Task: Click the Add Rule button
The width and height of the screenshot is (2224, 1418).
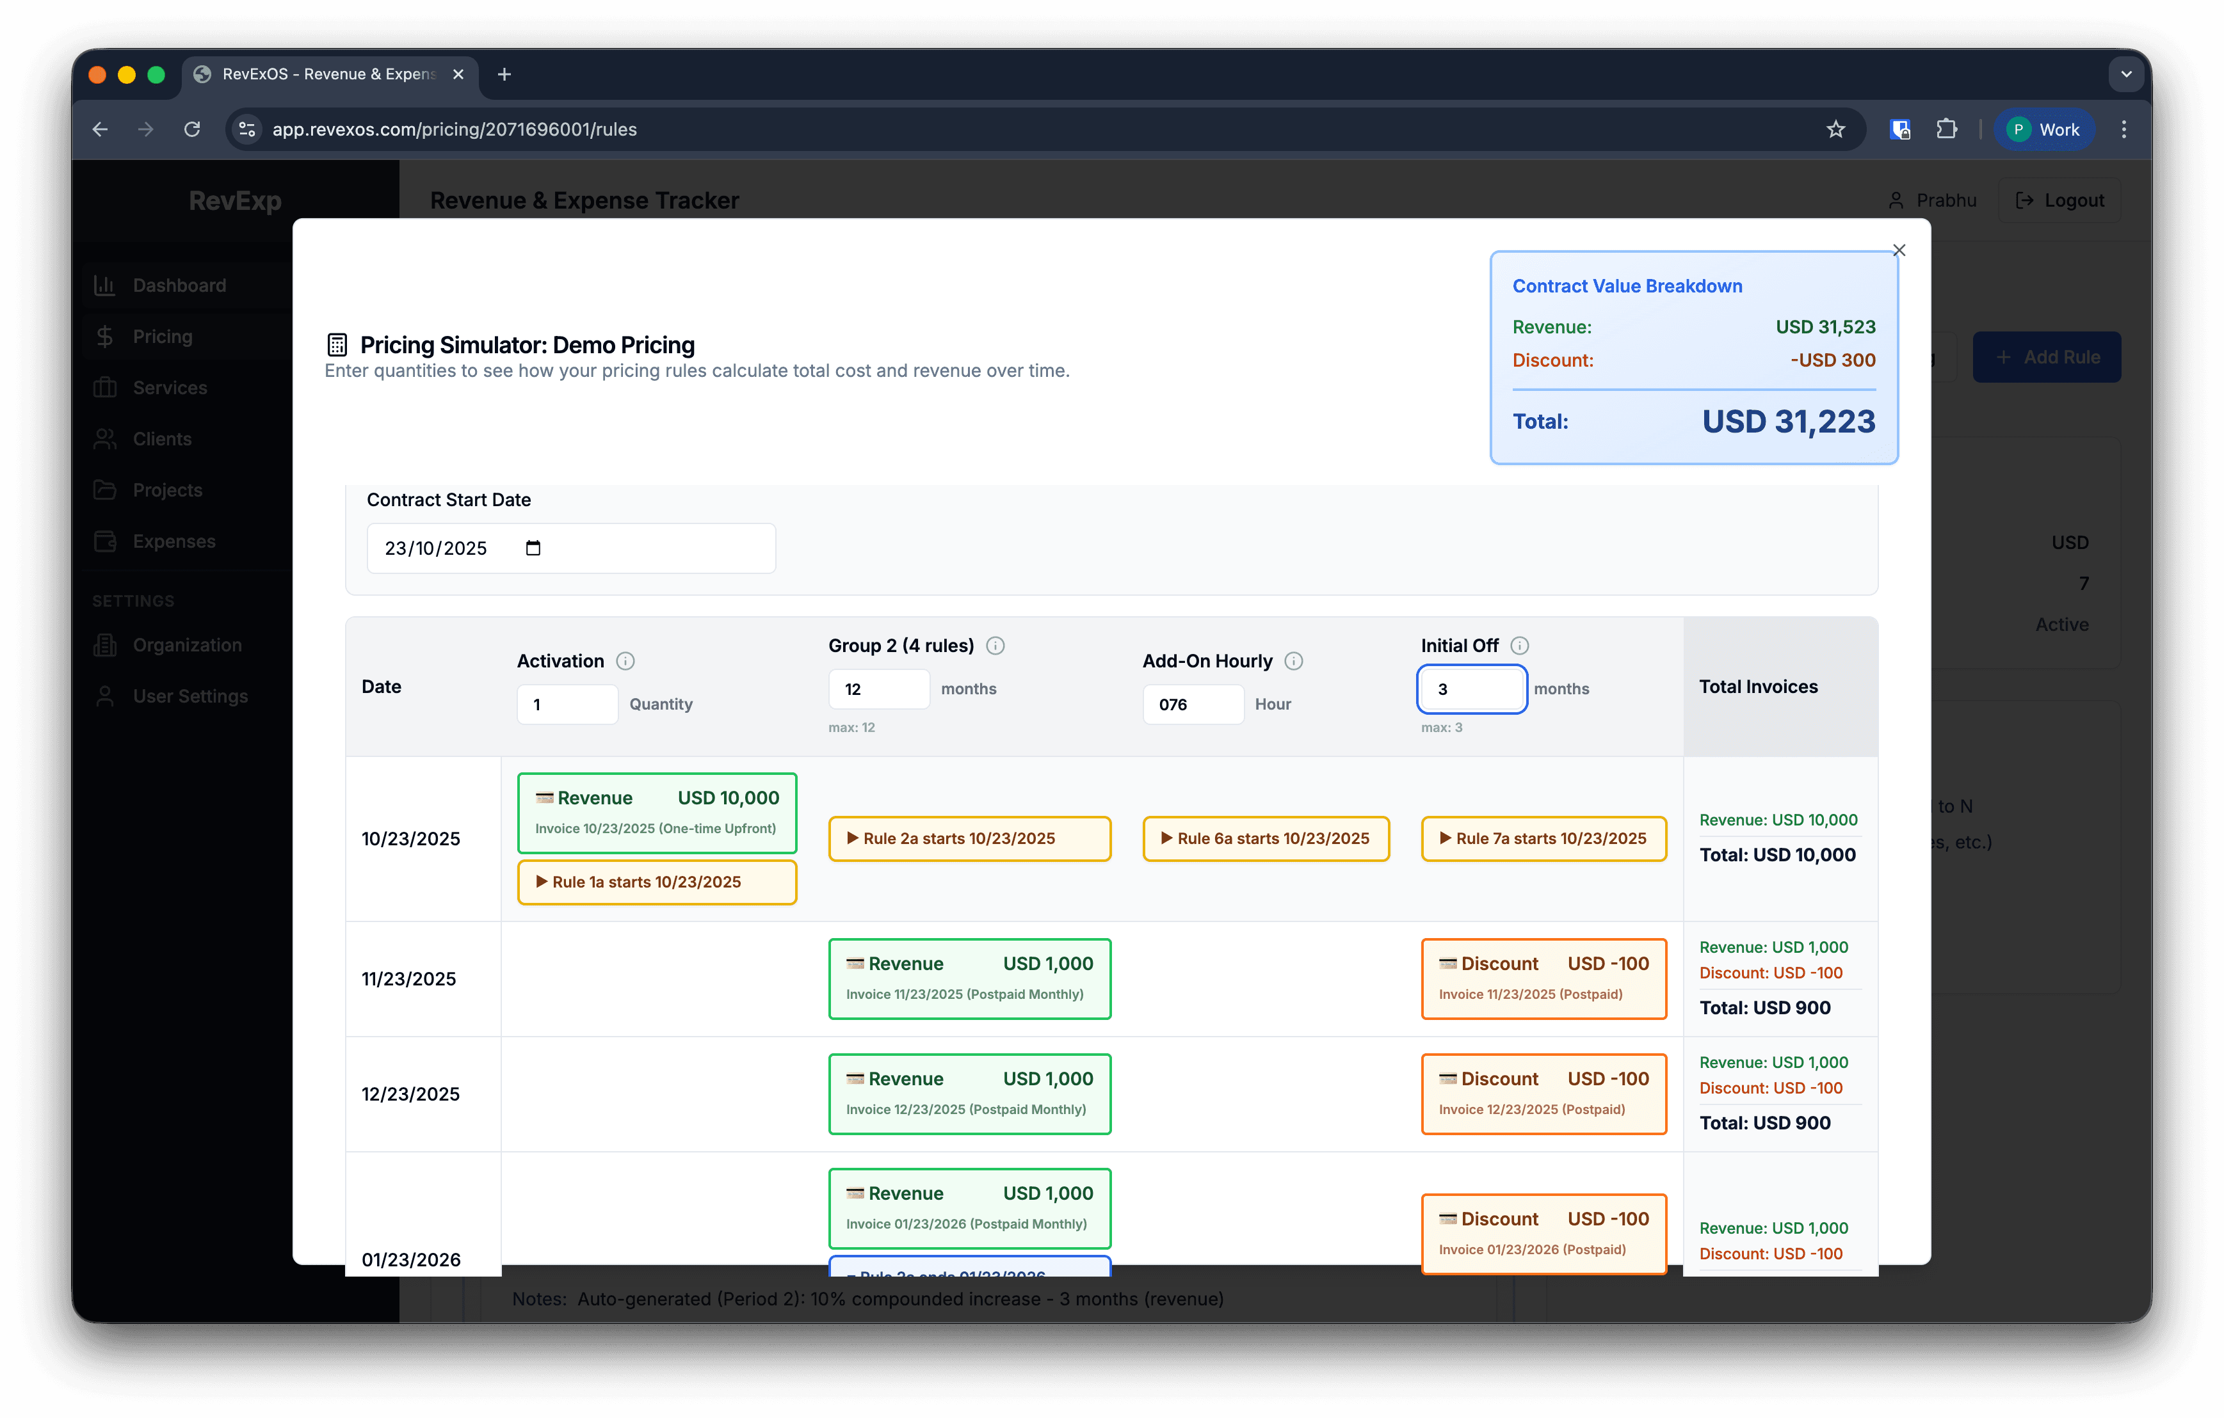Action: click(2047, 356)
